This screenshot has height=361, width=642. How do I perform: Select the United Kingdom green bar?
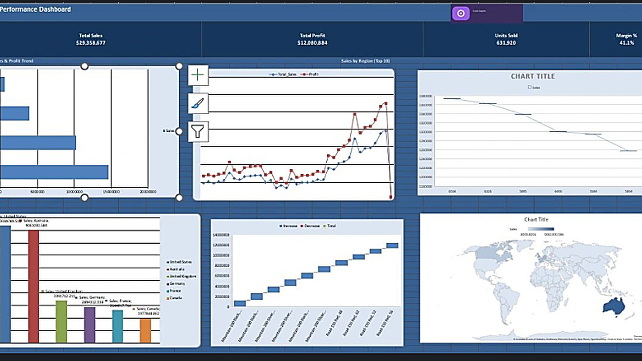click(x=61, y=321)
